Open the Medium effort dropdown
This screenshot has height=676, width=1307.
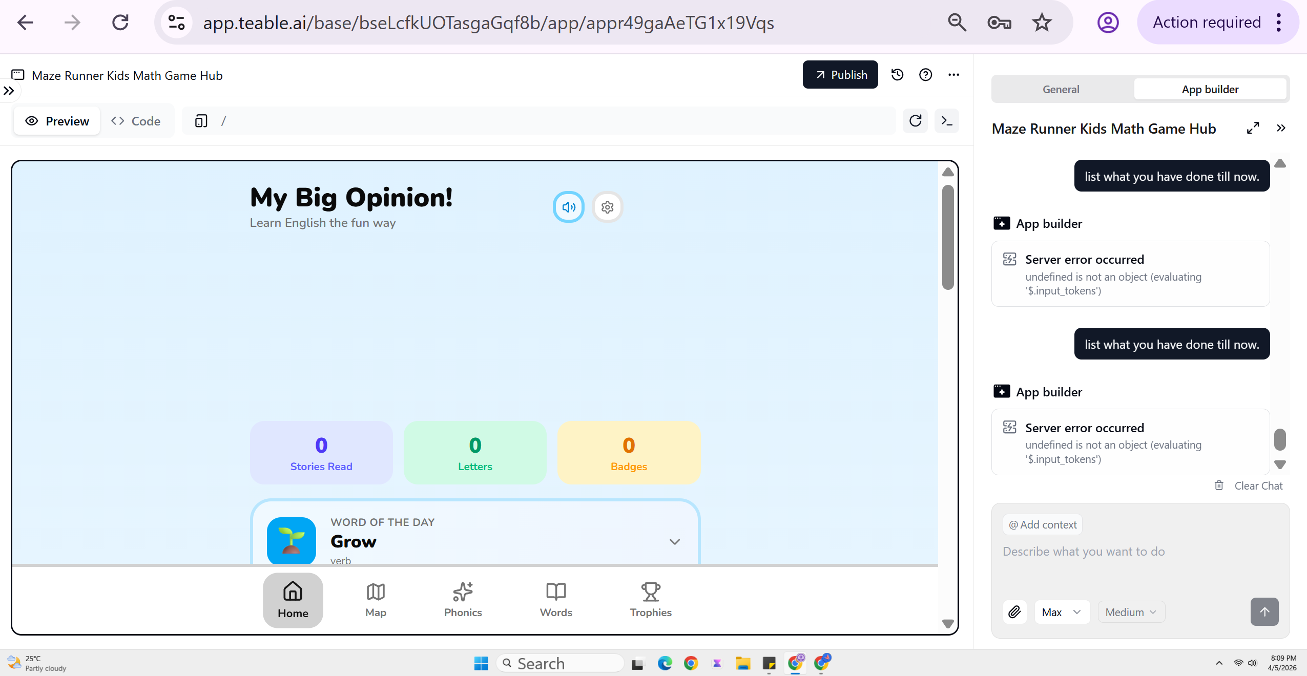click(x=1131, y=612)
